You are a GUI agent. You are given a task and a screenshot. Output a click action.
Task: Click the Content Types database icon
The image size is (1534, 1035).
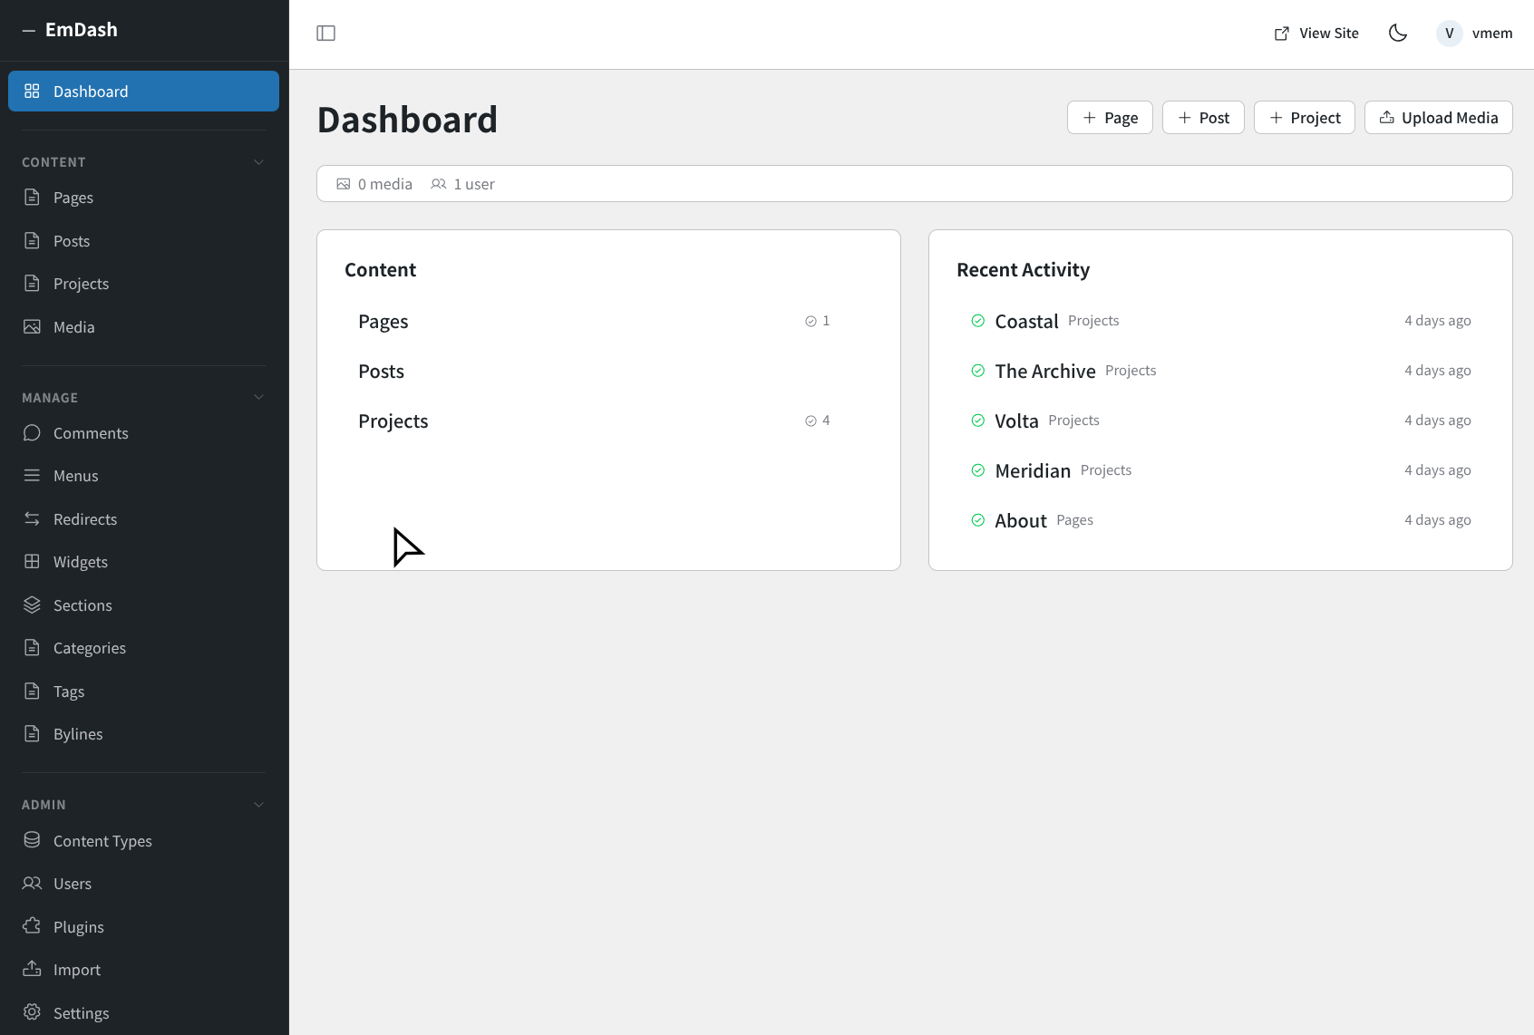pos(32,840)
